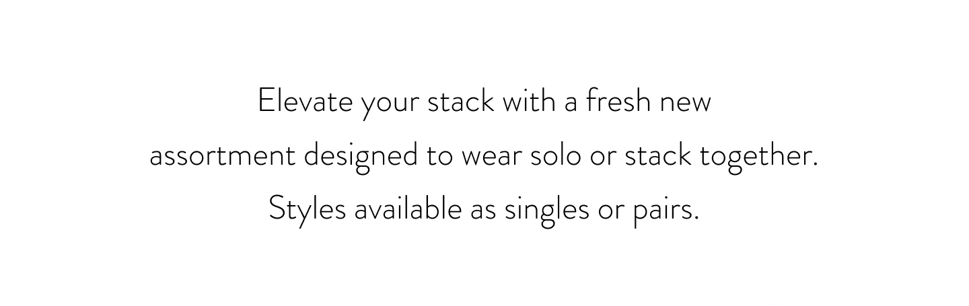Select the word "available"
The height and width of the screenshot is (306, 969).
408,210
